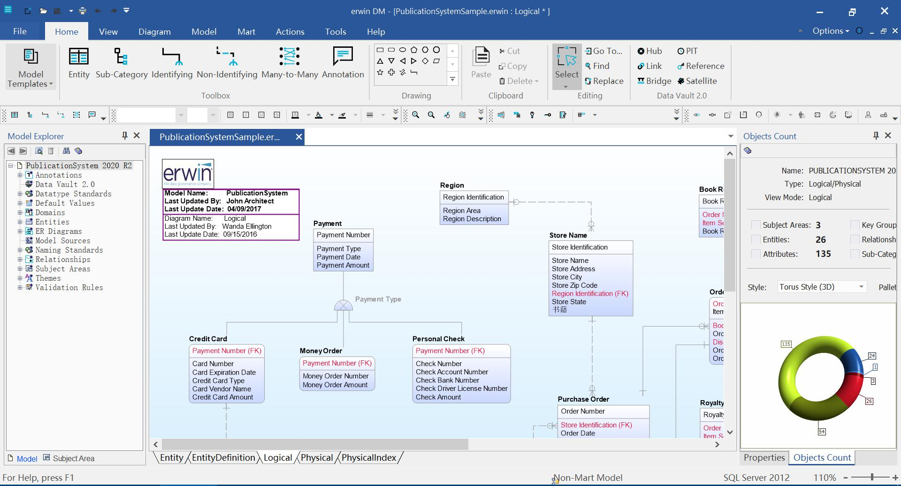Click the binoculars icon in Model Explorer
Viewport: 901px width, 486px height.
tap(66, 151)
